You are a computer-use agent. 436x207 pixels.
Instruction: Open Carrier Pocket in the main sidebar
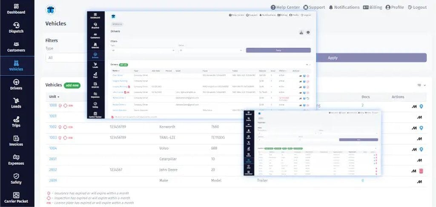[x=16, y=198]
